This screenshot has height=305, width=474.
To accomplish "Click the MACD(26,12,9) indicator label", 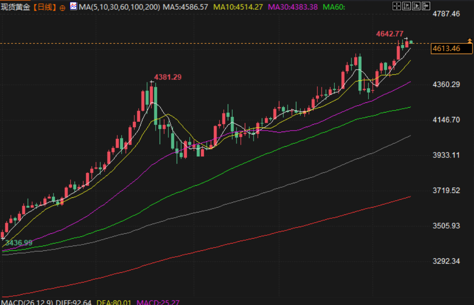I will 27,302.
